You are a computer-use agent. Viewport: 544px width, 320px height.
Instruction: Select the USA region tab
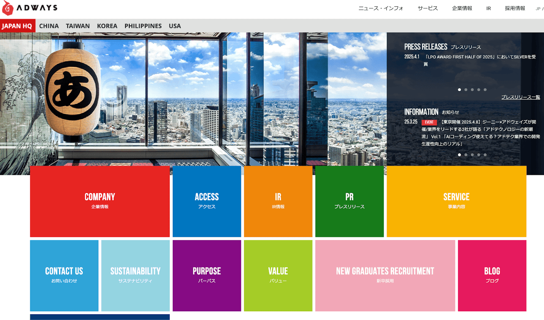pyautogui.click(x=174, y=26)
